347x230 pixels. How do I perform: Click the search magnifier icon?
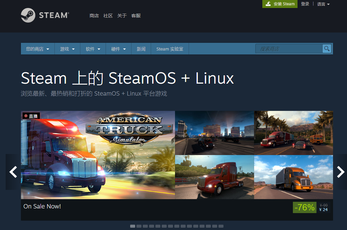pyautogui.click(x=327, y=49)
